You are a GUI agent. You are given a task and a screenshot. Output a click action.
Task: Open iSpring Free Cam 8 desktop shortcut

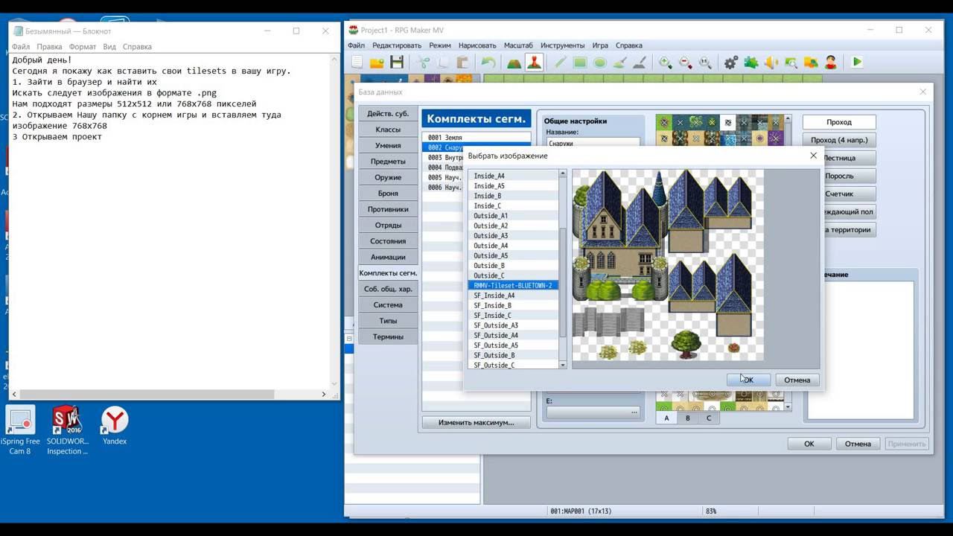(20, 431)
